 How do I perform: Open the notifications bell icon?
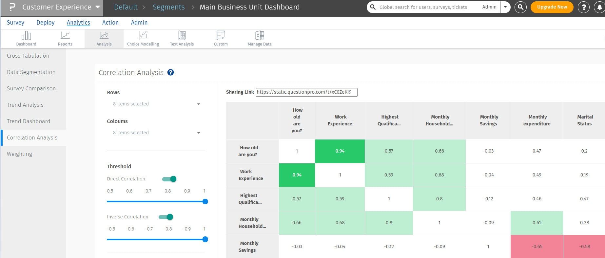(x=599, y=7)
